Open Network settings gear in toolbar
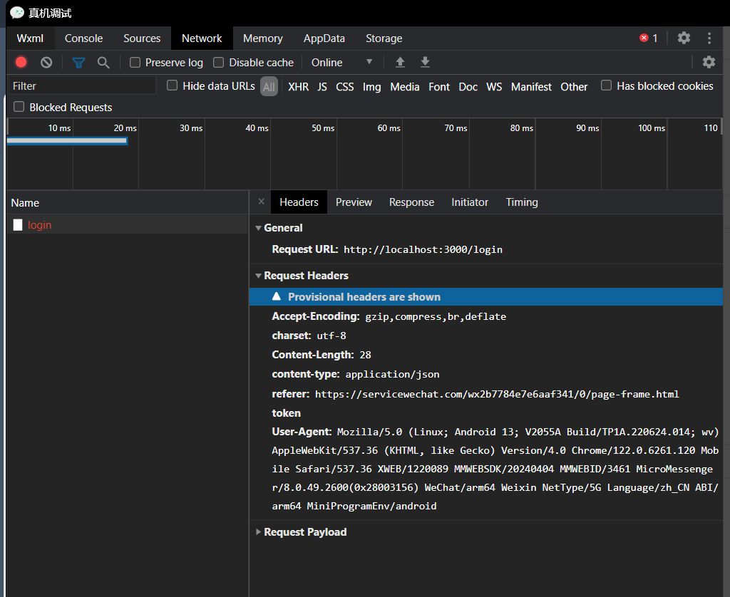Image resolution: width=730 pixels, height=597 pixels. coord(709,62)
